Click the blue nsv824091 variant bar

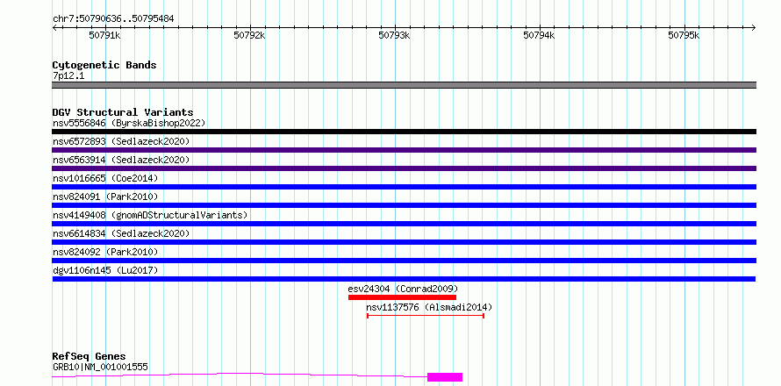pyautogui.click(x=404, y=205)
